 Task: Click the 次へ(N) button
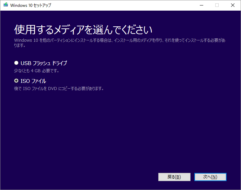210,177
